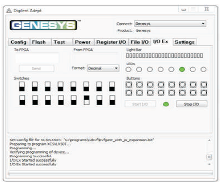The height and width of the screenshot is (185, 221).
Task: Click fourth button in top Buttons row
Action: 161,85
